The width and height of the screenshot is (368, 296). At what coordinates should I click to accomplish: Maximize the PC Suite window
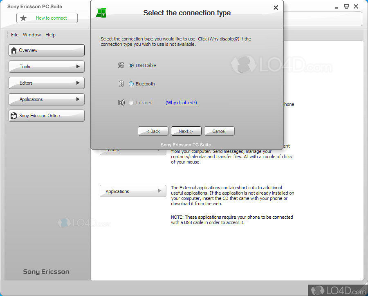click(x=346, y=7)
